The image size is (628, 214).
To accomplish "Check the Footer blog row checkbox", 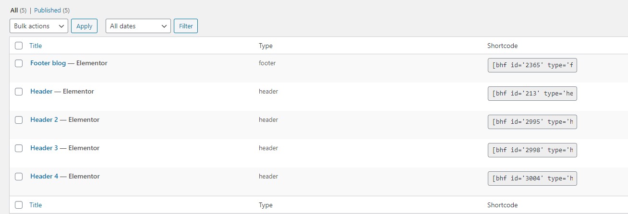I will [19, 63].
